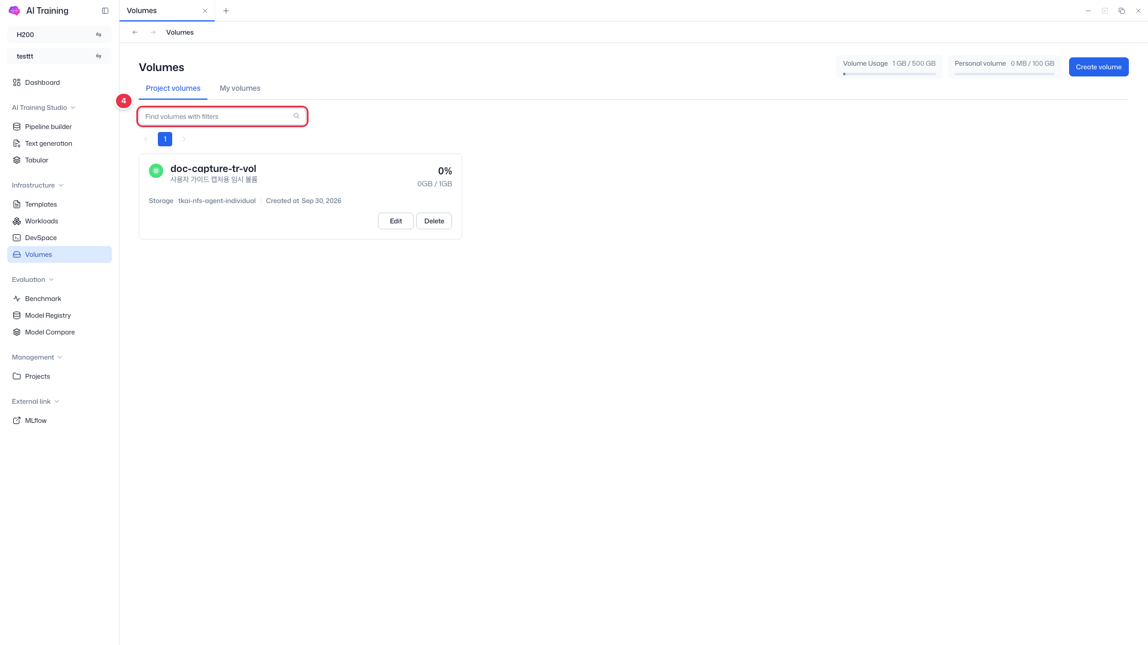This screenshot has height=645, width=1148.
Task: Collapse Management section
Action: (x=37, y=357)
